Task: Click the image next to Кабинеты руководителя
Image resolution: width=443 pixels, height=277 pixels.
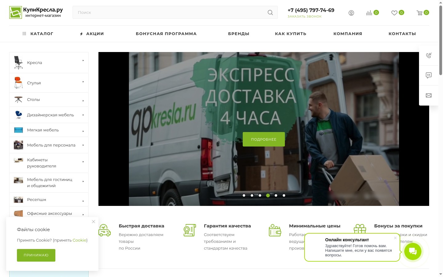Action: point(18,160)
